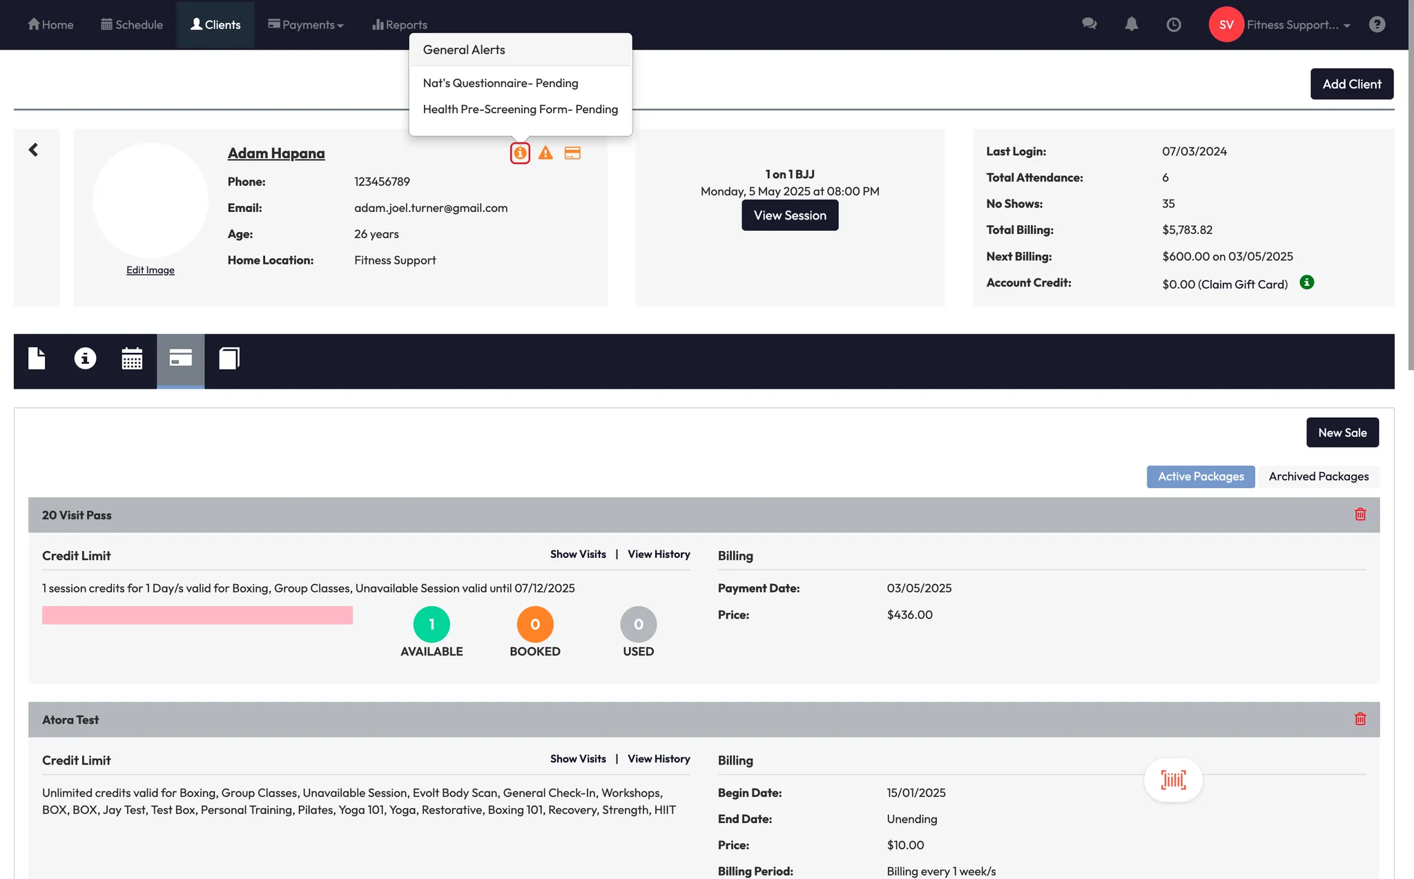
Task: Click the clock history icon in header
Action: pos(1174,25)
